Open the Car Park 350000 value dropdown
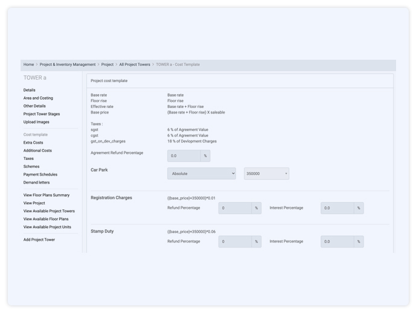The width and height of the screenshot is (416, 312). tap(266, 174)
